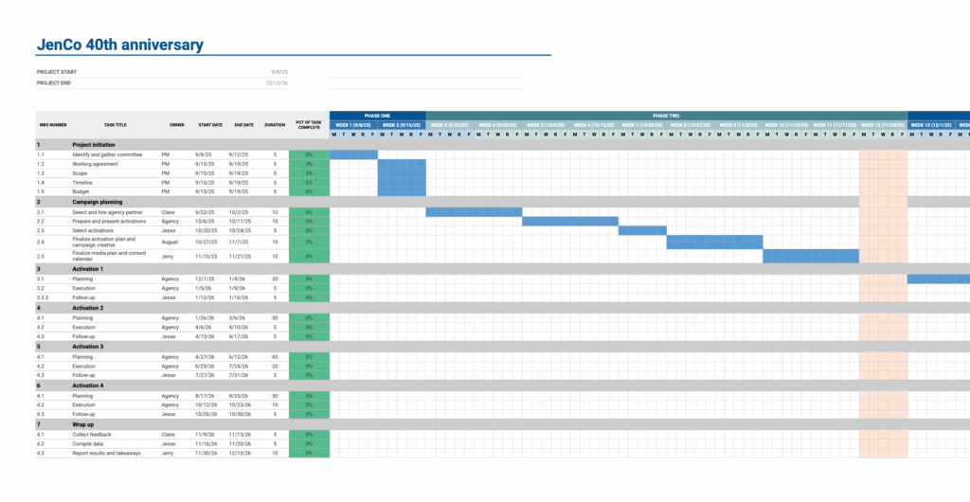Click the green 0% cell for Budget
Image resolution: width=970 pixels, height=502 pixels.
[309, 191]
